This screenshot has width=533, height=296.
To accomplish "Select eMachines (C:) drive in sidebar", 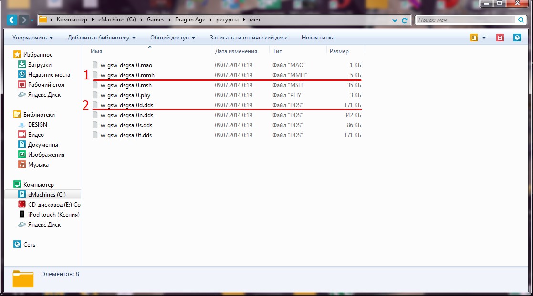I will [47, 195].
